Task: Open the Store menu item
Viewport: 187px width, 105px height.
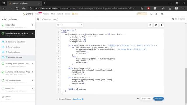Action: coord(75,14)
